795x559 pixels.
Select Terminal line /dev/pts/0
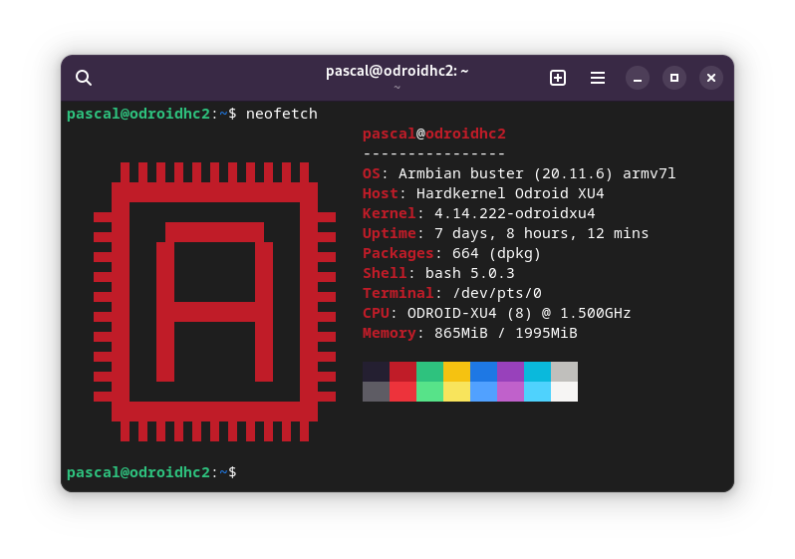(451, 293)
